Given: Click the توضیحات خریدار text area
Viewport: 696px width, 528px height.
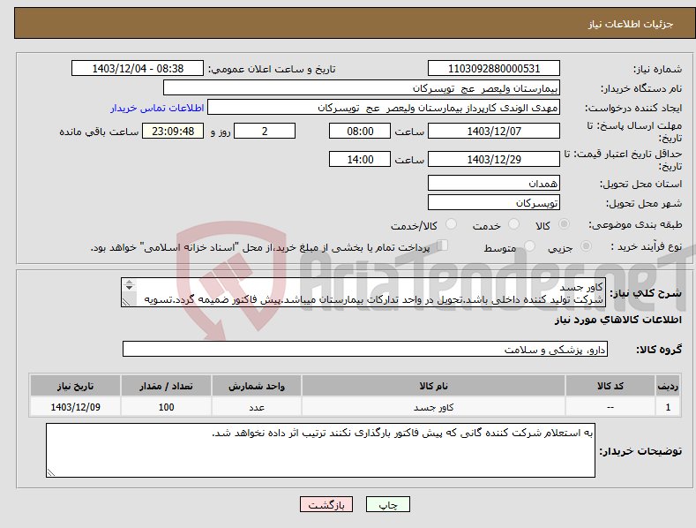Looking at the screenshot, I should coord(320,450).
